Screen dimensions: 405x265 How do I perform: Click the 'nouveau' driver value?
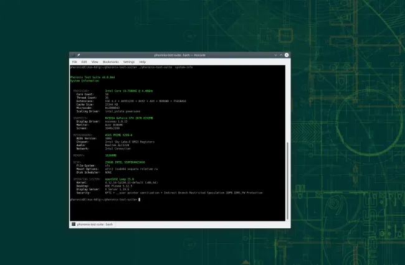117,121
